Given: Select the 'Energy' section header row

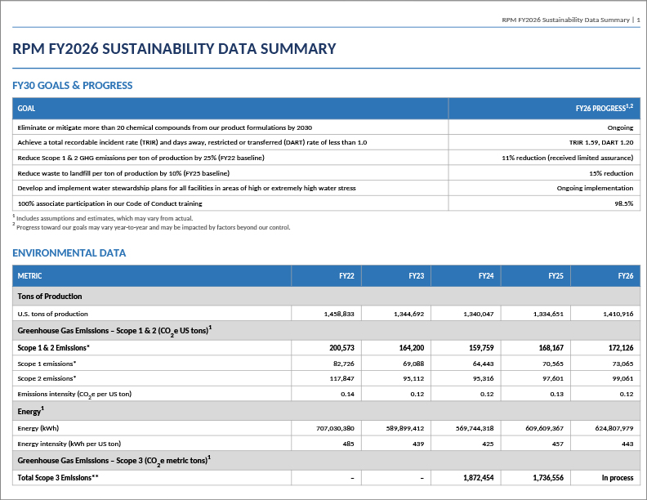Looking at the screenshot, I should coord(326,411).
